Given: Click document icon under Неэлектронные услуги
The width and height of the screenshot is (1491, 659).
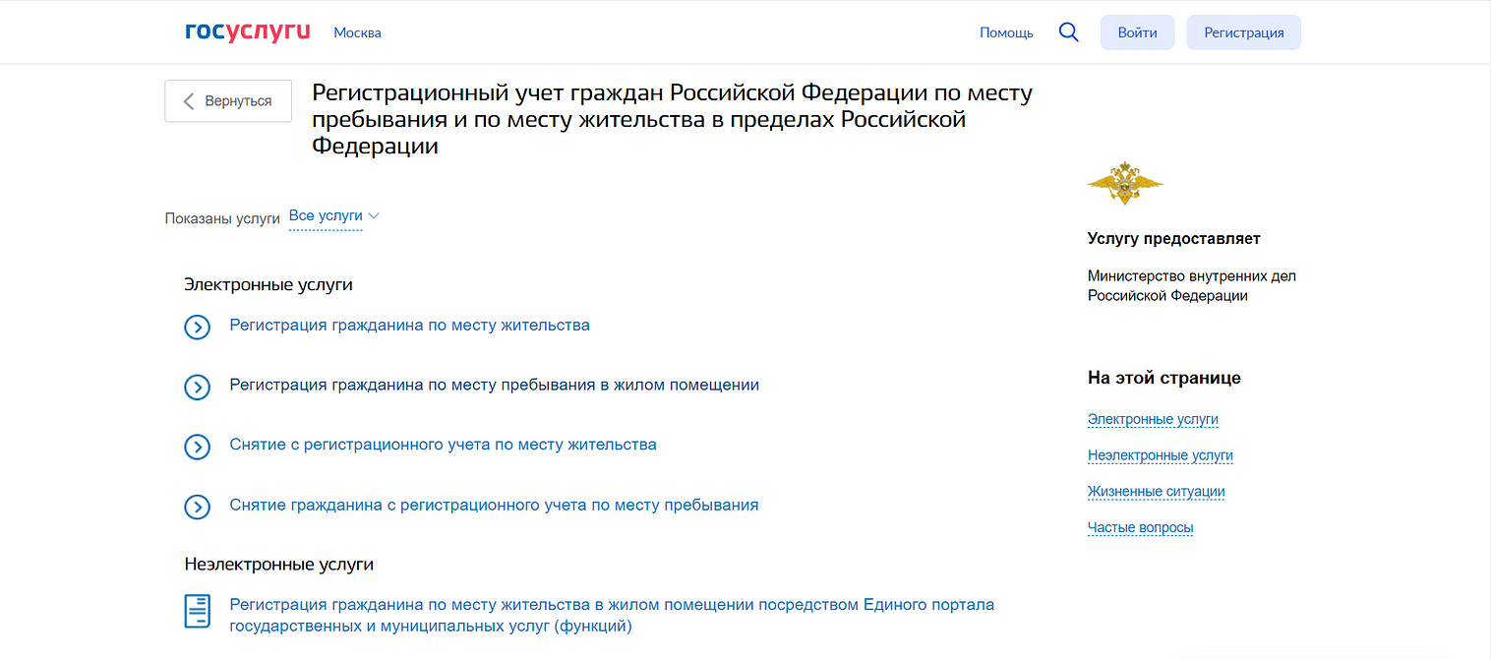Looking at the screenshot, I should tap(198, 611).
